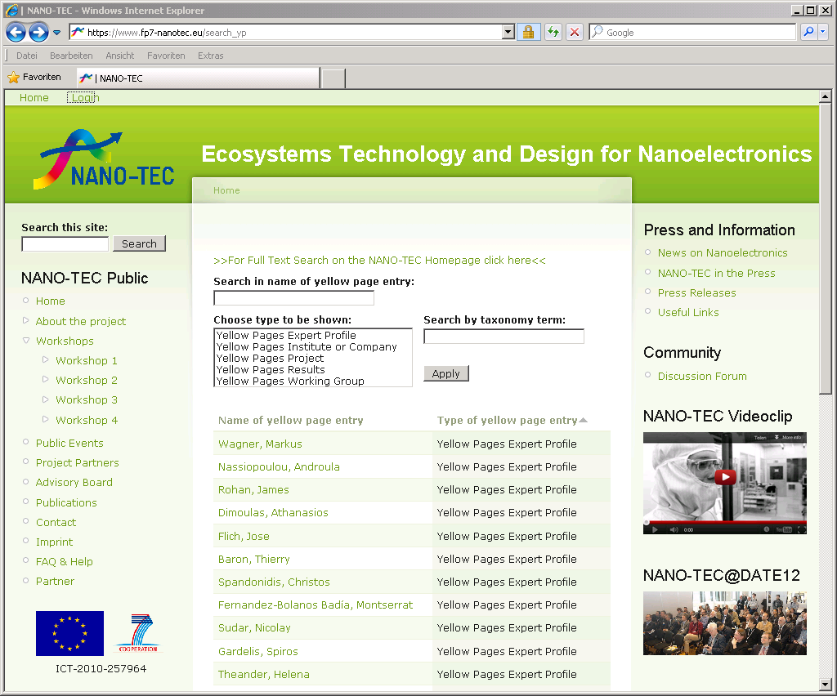
Task: Sort by Type of yellow page entry column
Action: tap(507, 421)
